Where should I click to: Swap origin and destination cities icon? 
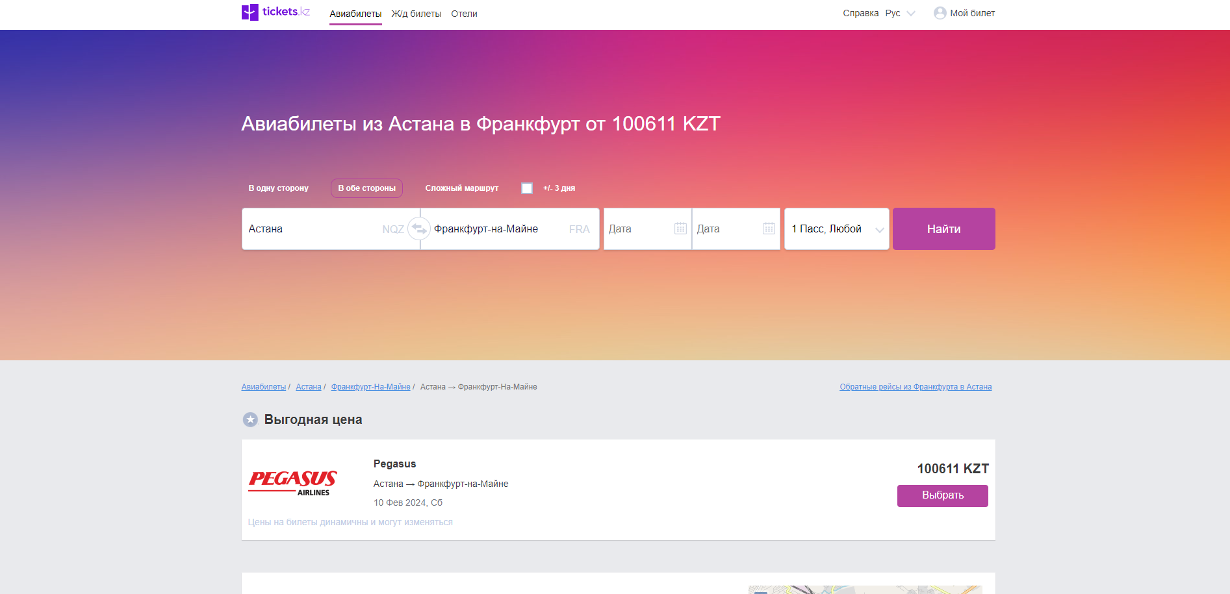click(419, 229)
